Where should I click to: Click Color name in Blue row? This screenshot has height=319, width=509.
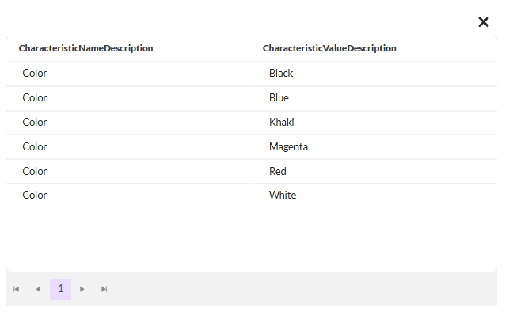pyautogui.click(x=35, y=98)
